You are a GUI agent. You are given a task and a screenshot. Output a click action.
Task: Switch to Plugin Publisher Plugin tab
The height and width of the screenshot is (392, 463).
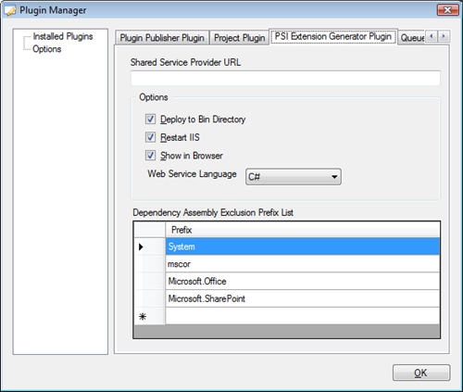click(x=162, y=38)
